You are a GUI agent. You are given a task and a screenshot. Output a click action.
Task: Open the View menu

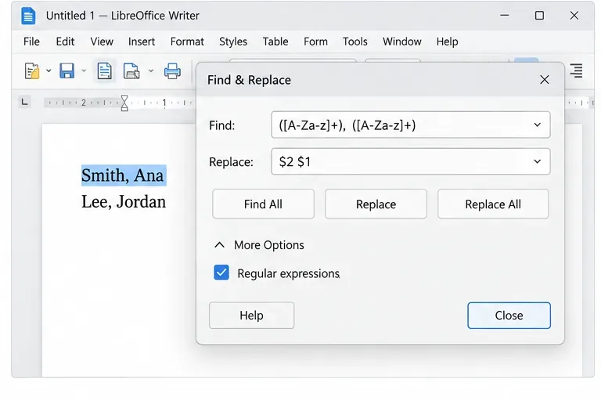[102, 42]
